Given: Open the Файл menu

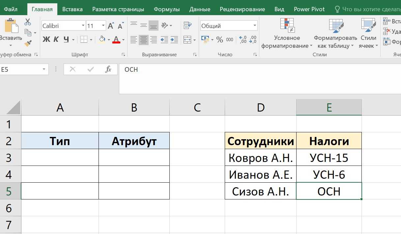Looking at the screenshot, I should coord(11,9).
